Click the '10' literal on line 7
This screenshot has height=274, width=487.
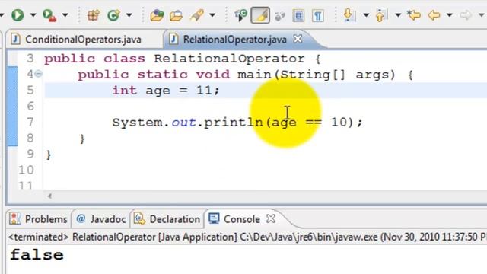point(339,122)
